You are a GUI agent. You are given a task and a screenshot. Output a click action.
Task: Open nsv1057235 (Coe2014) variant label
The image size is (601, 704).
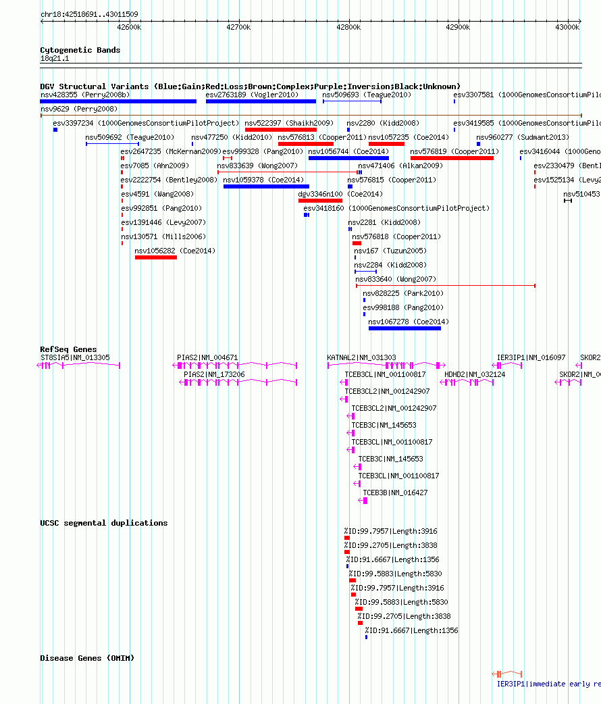pos(409,137)
